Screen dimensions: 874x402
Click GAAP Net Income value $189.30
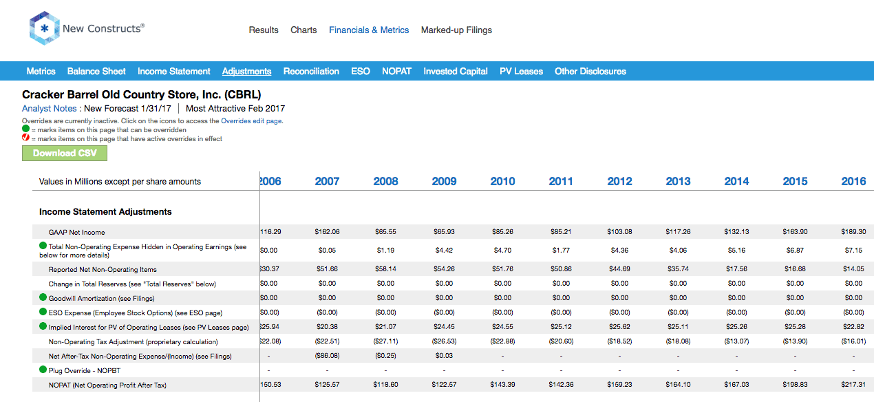[x=853, y=233]
